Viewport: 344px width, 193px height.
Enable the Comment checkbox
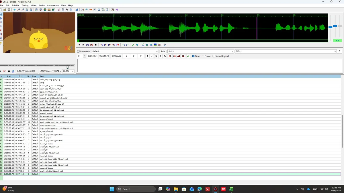pos(79,51)
